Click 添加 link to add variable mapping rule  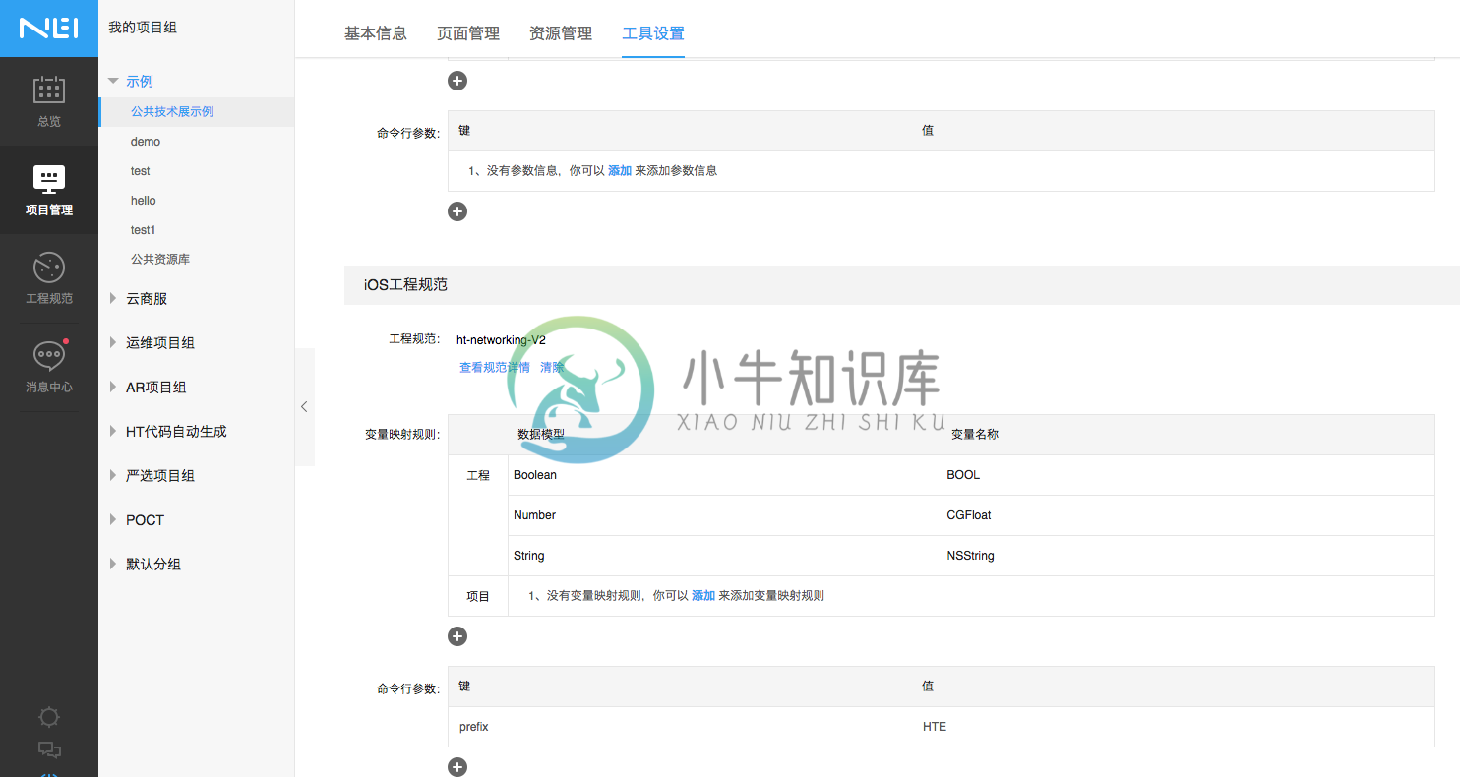click(x=703, y=596)
